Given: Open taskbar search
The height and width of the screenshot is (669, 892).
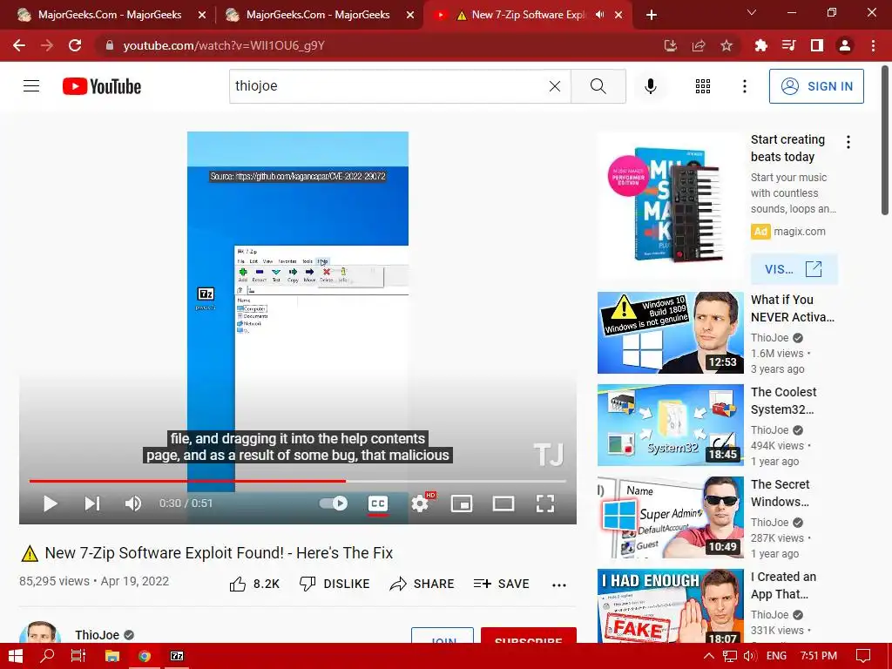Looking at the screenshot, I should pos(47,656).
